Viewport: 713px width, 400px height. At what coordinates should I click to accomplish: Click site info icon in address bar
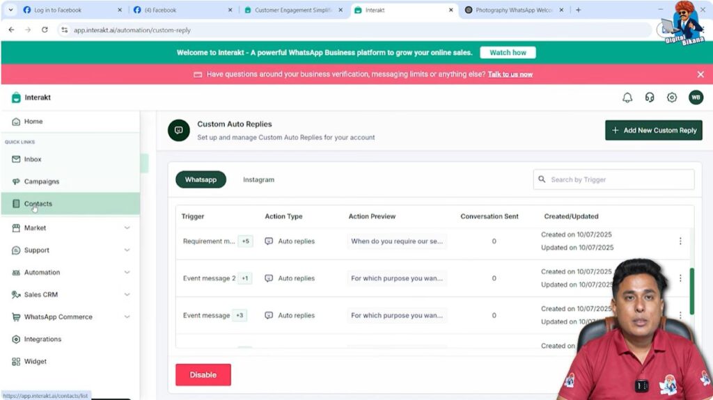[x=65, y=30]
